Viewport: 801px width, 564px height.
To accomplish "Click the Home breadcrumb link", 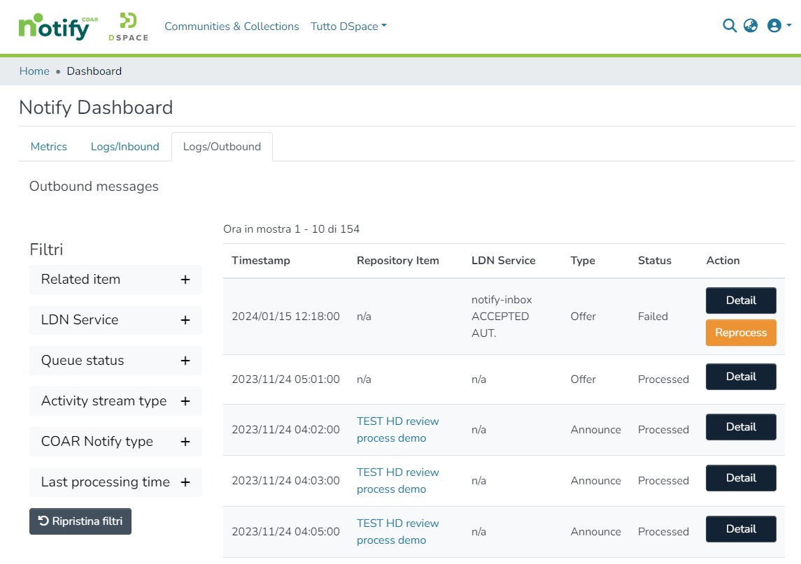I will [x=34, y=71].
